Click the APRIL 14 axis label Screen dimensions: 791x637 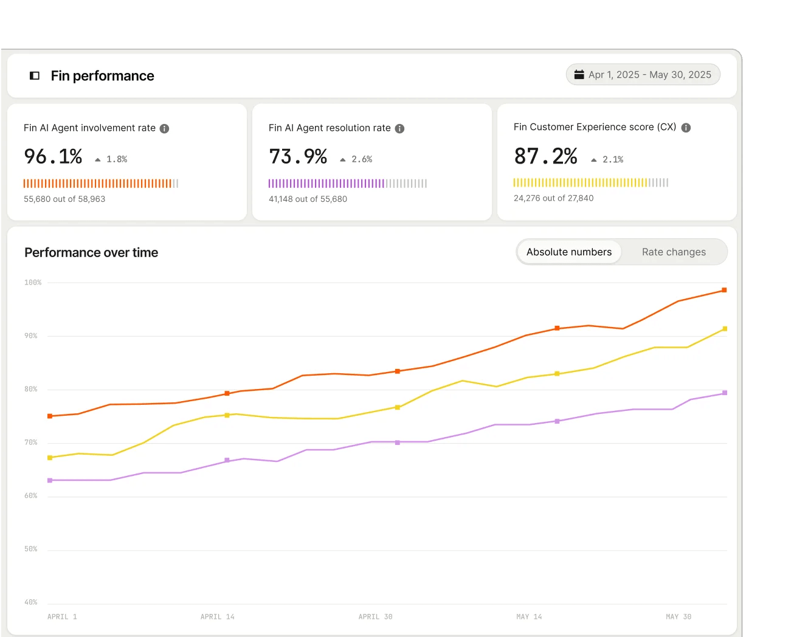[217, 616]
